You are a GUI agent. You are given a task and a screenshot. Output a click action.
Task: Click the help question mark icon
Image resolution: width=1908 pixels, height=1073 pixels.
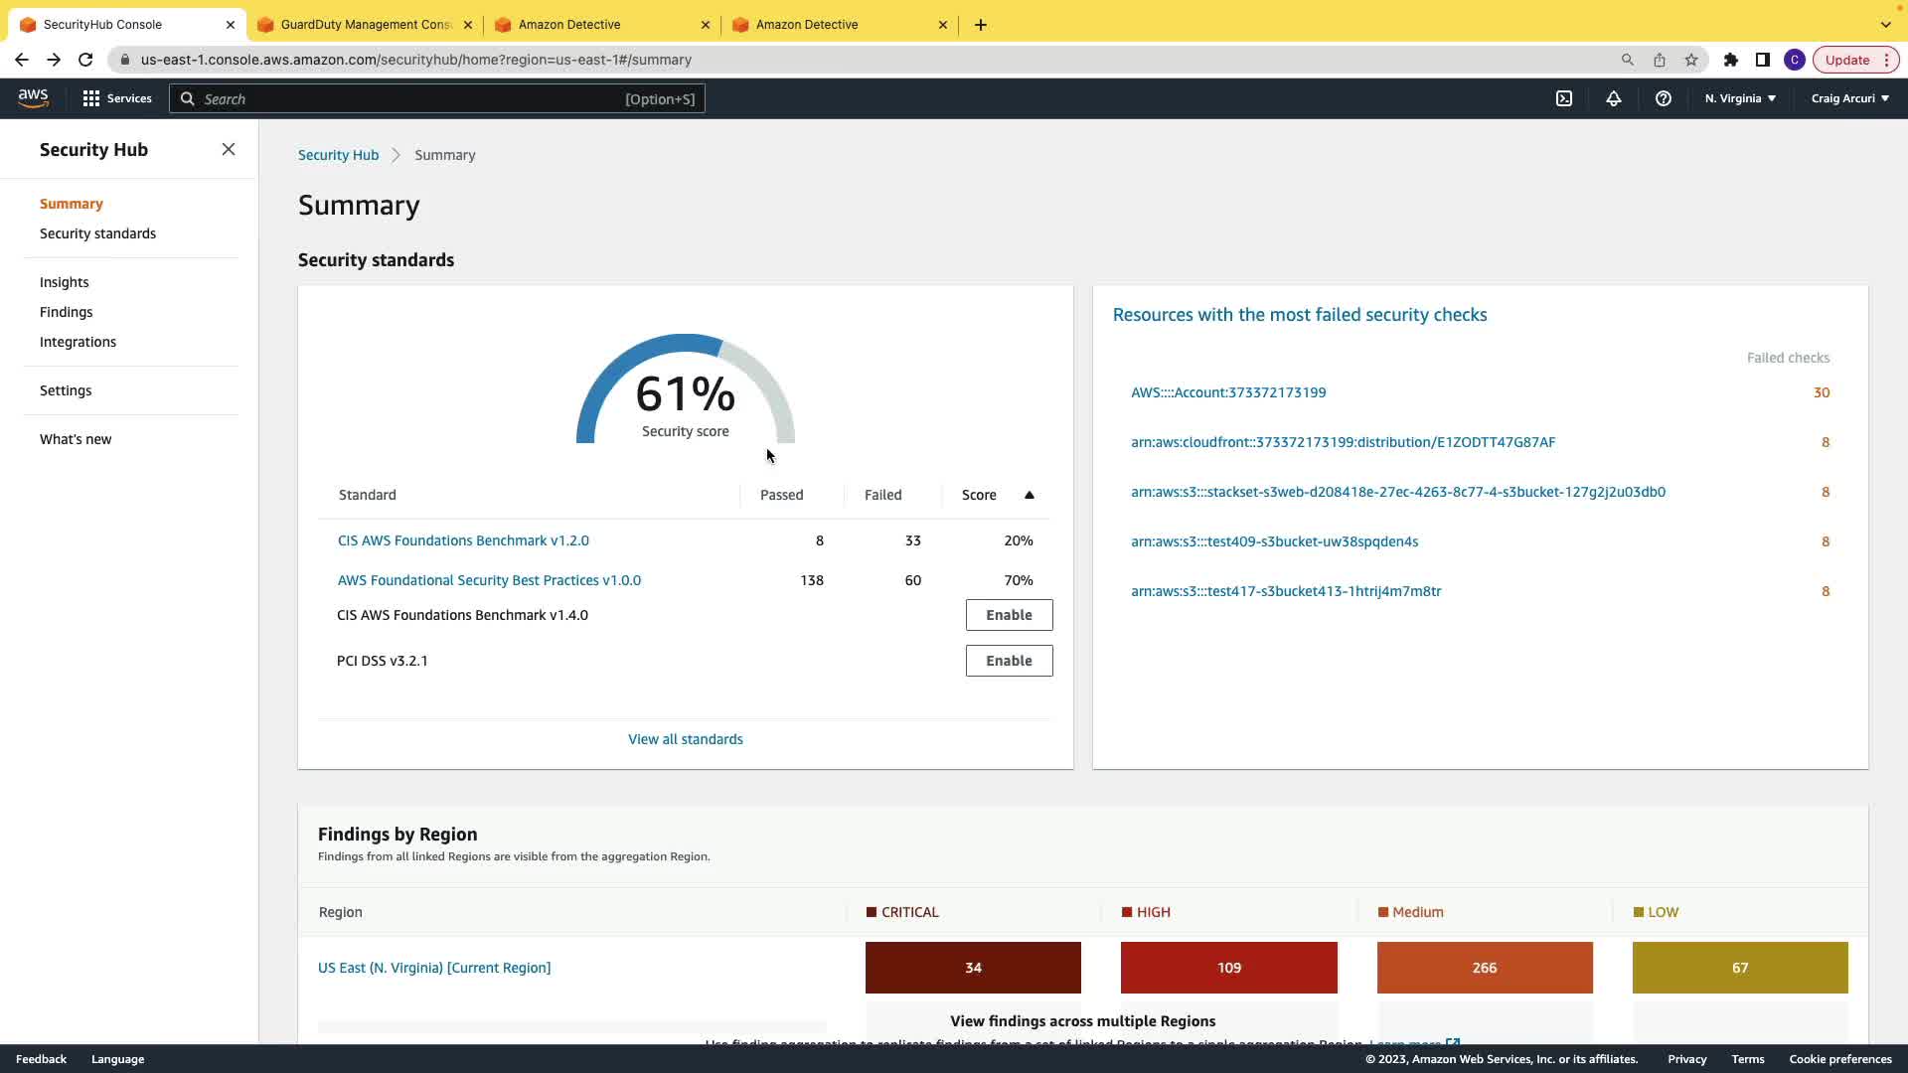click(x=1664, y=98)
